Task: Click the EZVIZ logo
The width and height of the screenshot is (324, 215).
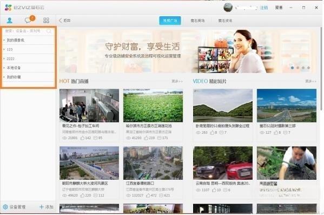Action: click(x=24, y=8)
